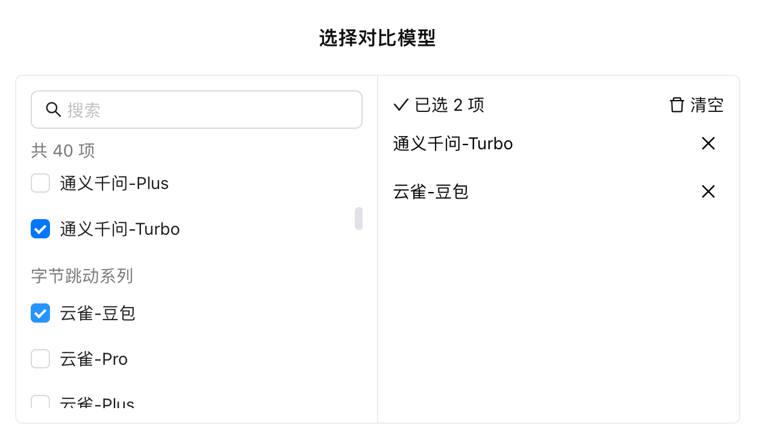Click the 字节跳动系列 group header
The width and height of the screenshot is (765, 437).
coord(82,276)
